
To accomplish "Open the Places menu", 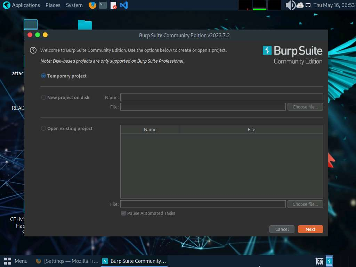I will (x=53, y=5).
